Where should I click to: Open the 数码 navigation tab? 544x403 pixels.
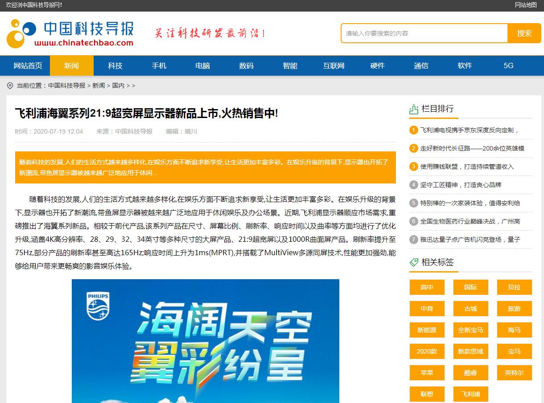pyautogui.click(x=247, y=66)
